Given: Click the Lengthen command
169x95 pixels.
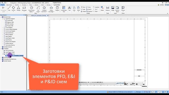Looking at the screenshot, I should click(96, 7).
